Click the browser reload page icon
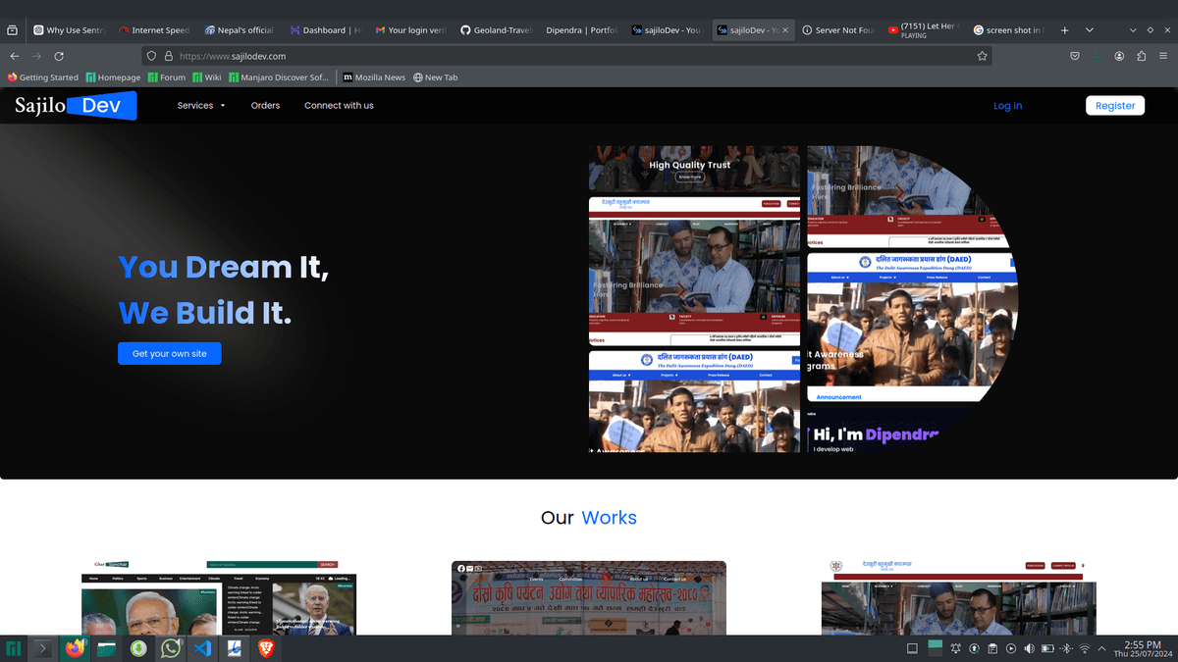Viewport: 1178px width, 662px height. [59, 56]
